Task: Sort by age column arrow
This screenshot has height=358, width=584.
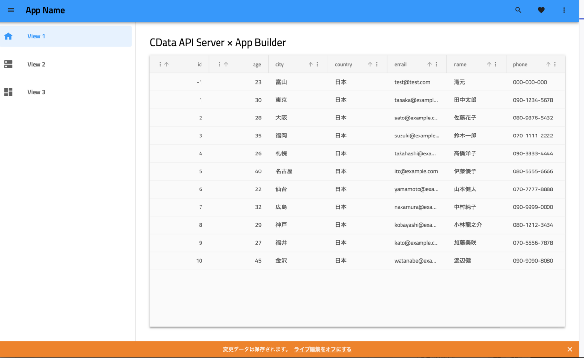Action: click(x=226, y=64)
